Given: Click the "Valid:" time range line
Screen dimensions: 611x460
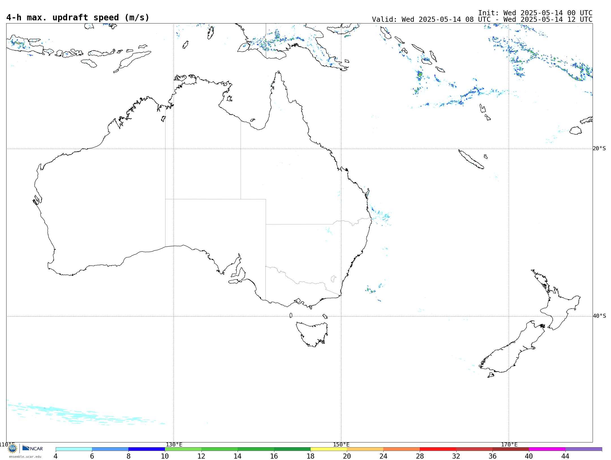Looking at the screenshot, I should click(x=482, y=20).
